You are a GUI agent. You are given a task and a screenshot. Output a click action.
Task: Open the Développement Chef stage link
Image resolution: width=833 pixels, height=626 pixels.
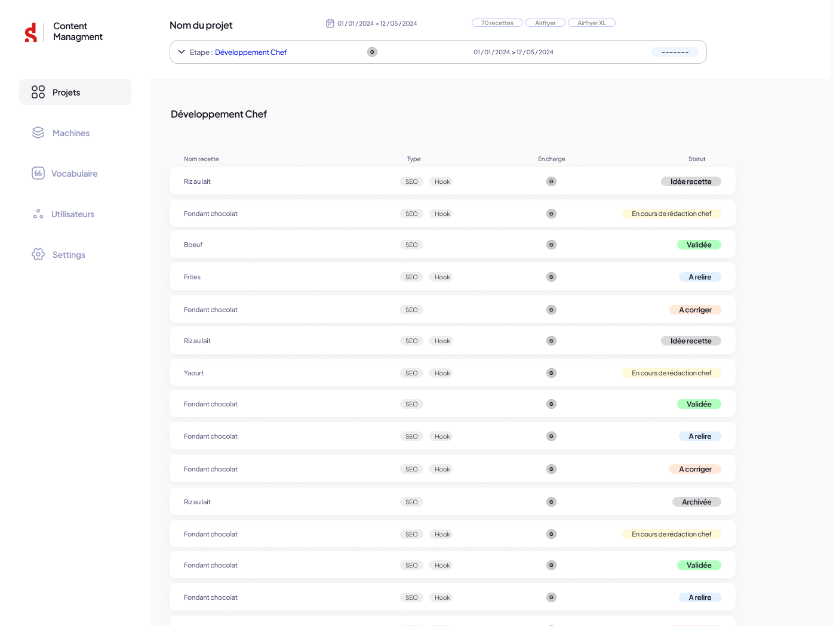(x=251, y=53)
